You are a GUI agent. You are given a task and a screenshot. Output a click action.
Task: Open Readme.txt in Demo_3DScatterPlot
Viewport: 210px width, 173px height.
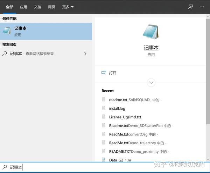click(141, 126)
